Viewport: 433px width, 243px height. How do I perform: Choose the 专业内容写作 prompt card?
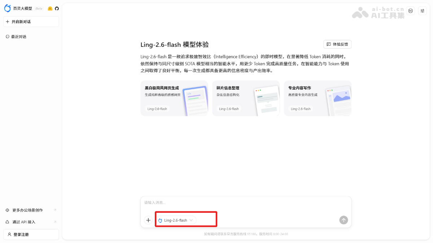tap(318, 98)
